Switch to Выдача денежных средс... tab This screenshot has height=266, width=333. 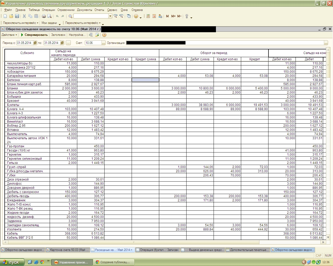202,250
